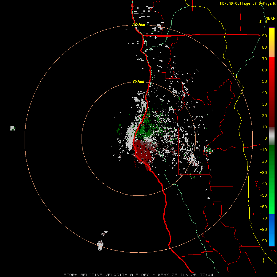Image resolution: width=277 pixels, height=277 pixels.
Task: Click the KT units label above the color scale
Action: [x=263, y=21]
